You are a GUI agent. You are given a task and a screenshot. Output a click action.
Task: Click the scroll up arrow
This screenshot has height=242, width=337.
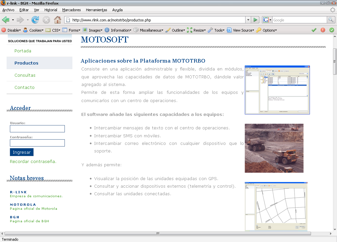(335, 36)
